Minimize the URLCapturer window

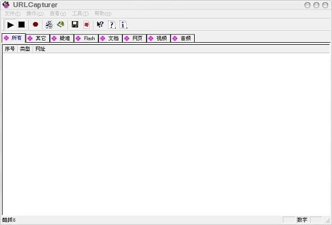pyautogui.click(x=307, y=5)
